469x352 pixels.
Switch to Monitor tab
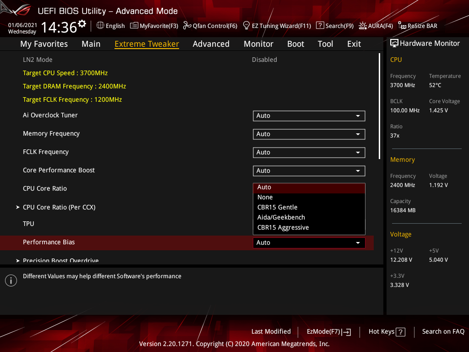pos(258,44)
